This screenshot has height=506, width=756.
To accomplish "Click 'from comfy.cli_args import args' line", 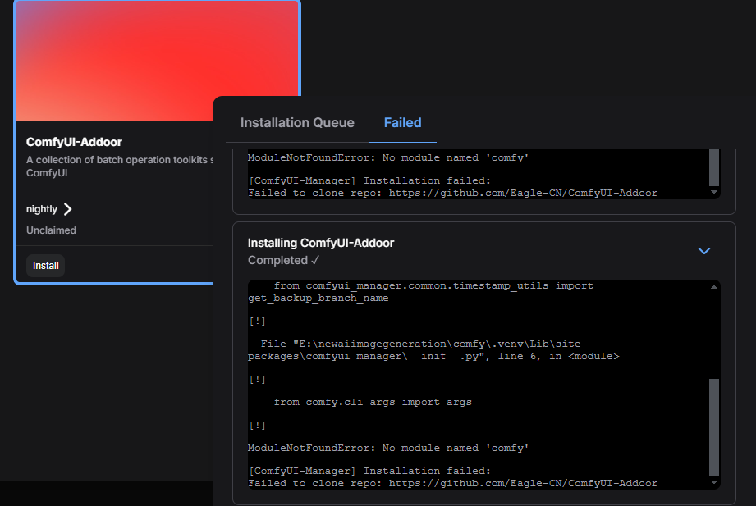I will (373, 402).
